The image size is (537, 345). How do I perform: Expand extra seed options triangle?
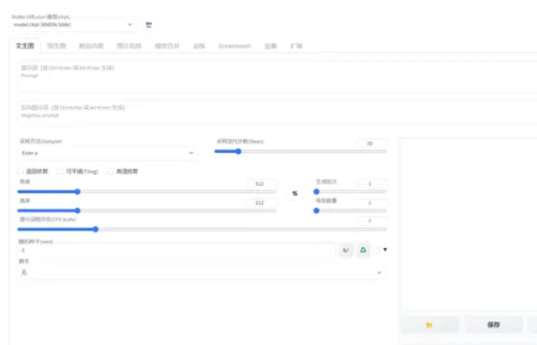pos(385,250)
